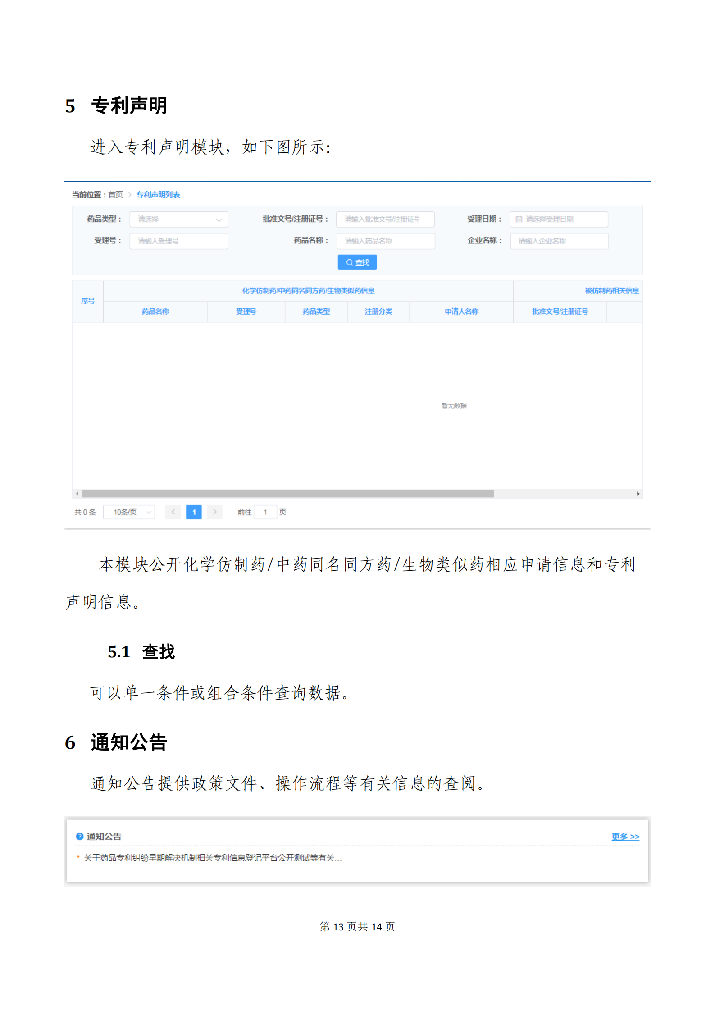
Task: Click the 专利声明列表 breadcrumb
Action: [x=158, y=194]
